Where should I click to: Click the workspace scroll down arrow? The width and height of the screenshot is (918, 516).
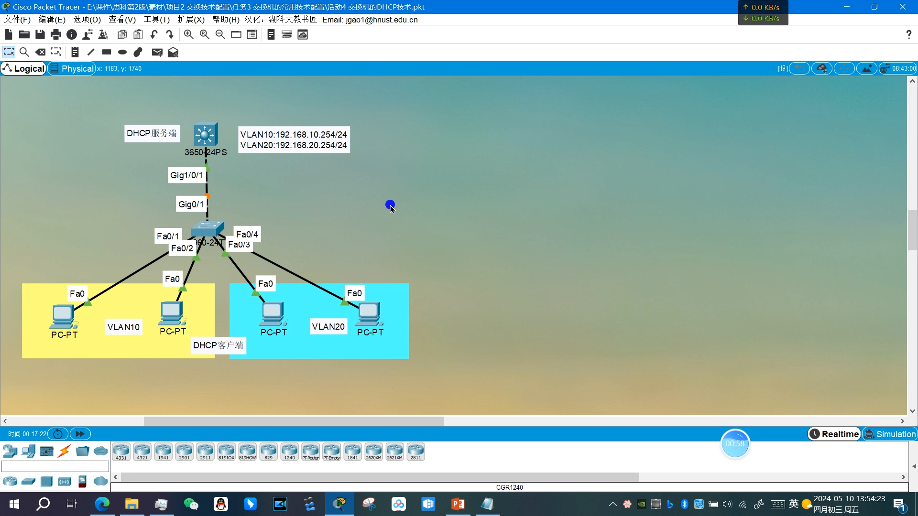click(x=912, y=411)
